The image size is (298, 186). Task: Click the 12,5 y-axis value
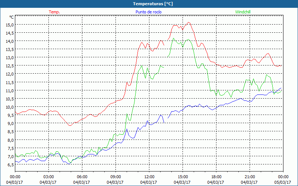pyautogui.click(x=10, y=66)
